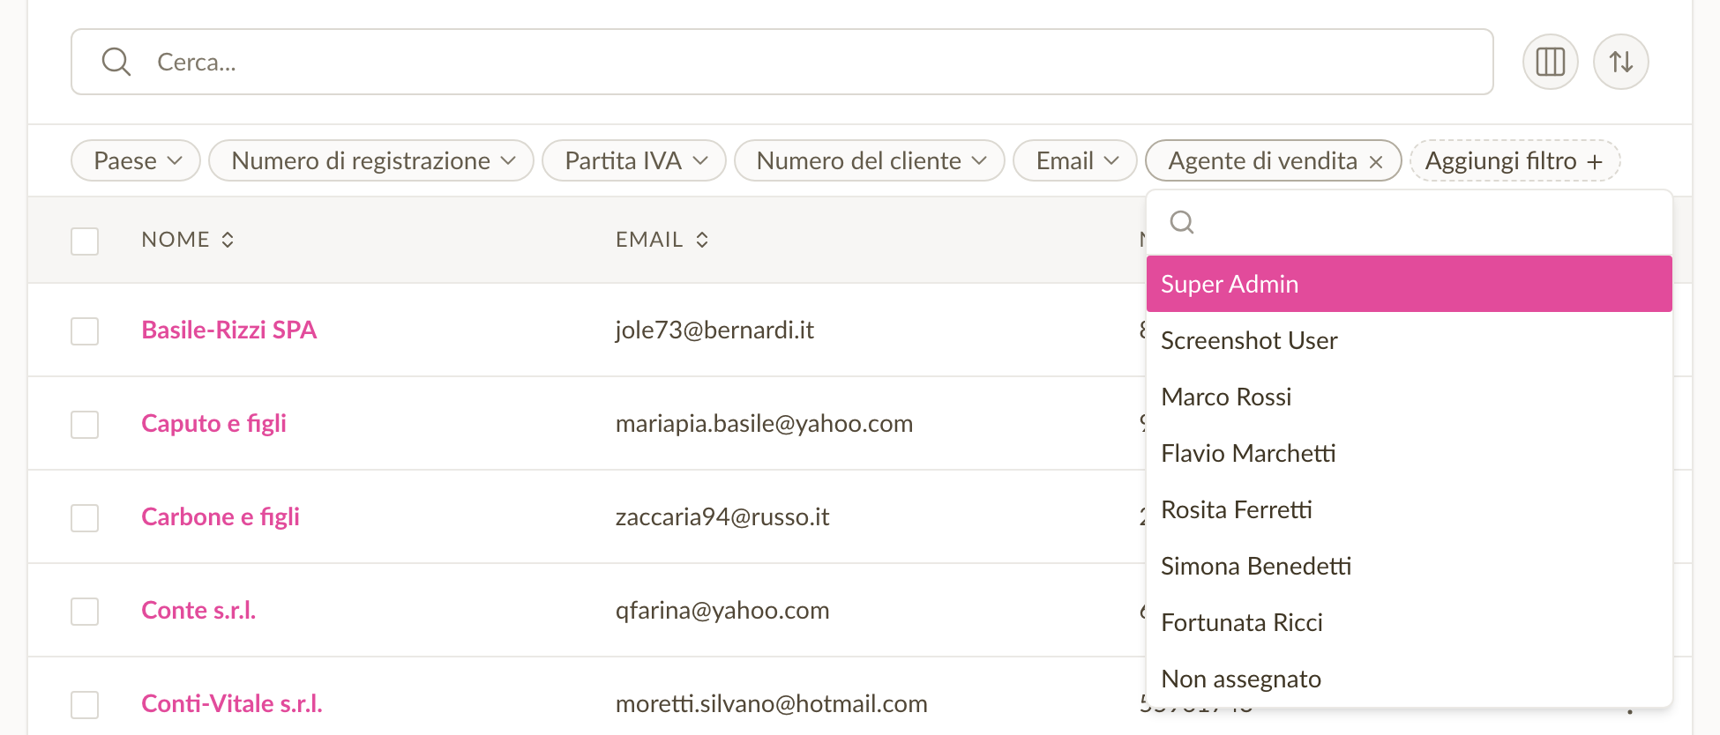Choose Super Admin from the agent list
This screenshot has width=1720, height=735.
1410,284
